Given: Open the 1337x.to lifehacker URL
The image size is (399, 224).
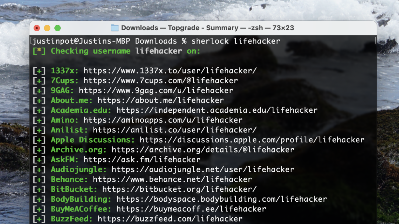Looking at the screenshot, I should point(170,71).
